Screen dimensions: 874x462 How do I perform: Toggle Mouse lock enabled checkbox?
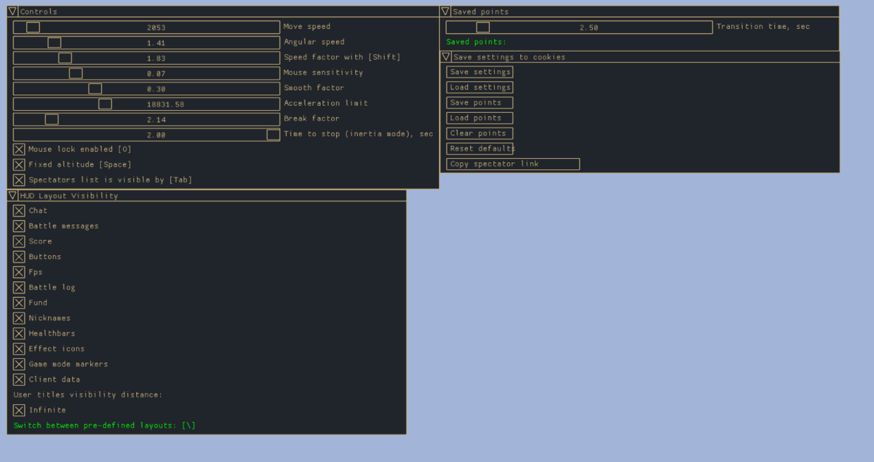(x=19, y=150)
